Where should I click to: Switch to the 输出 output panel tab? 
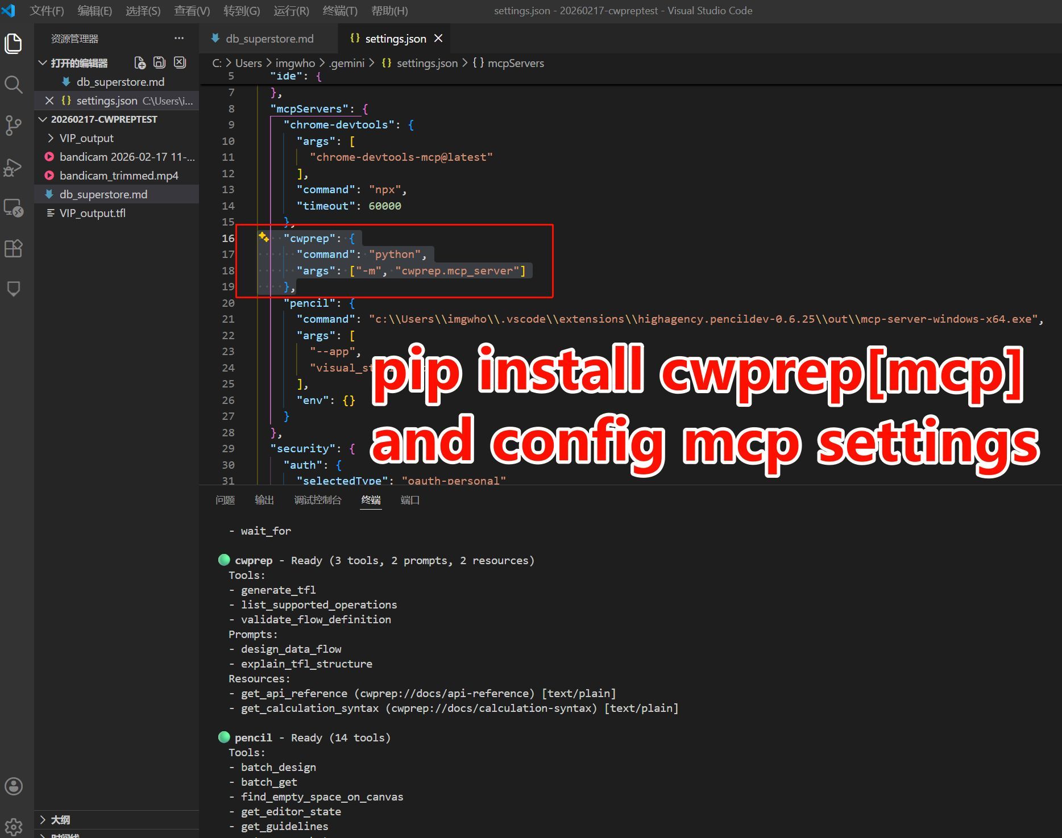[x=264, y=500]
